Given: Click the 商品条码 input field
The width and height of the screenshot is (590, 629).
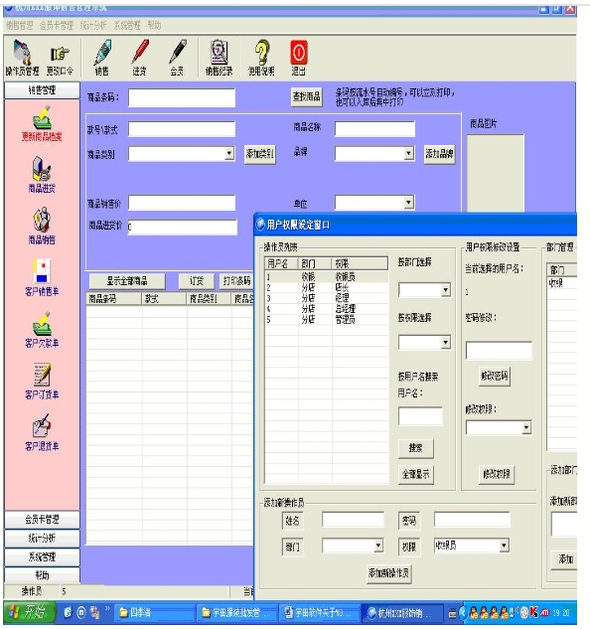Looking at the screenshot, I should 182,97.
